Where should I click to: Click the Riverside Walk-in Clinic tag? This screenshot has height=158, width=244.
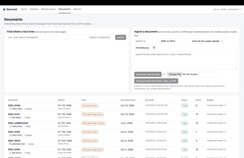(x=93, y=123)
